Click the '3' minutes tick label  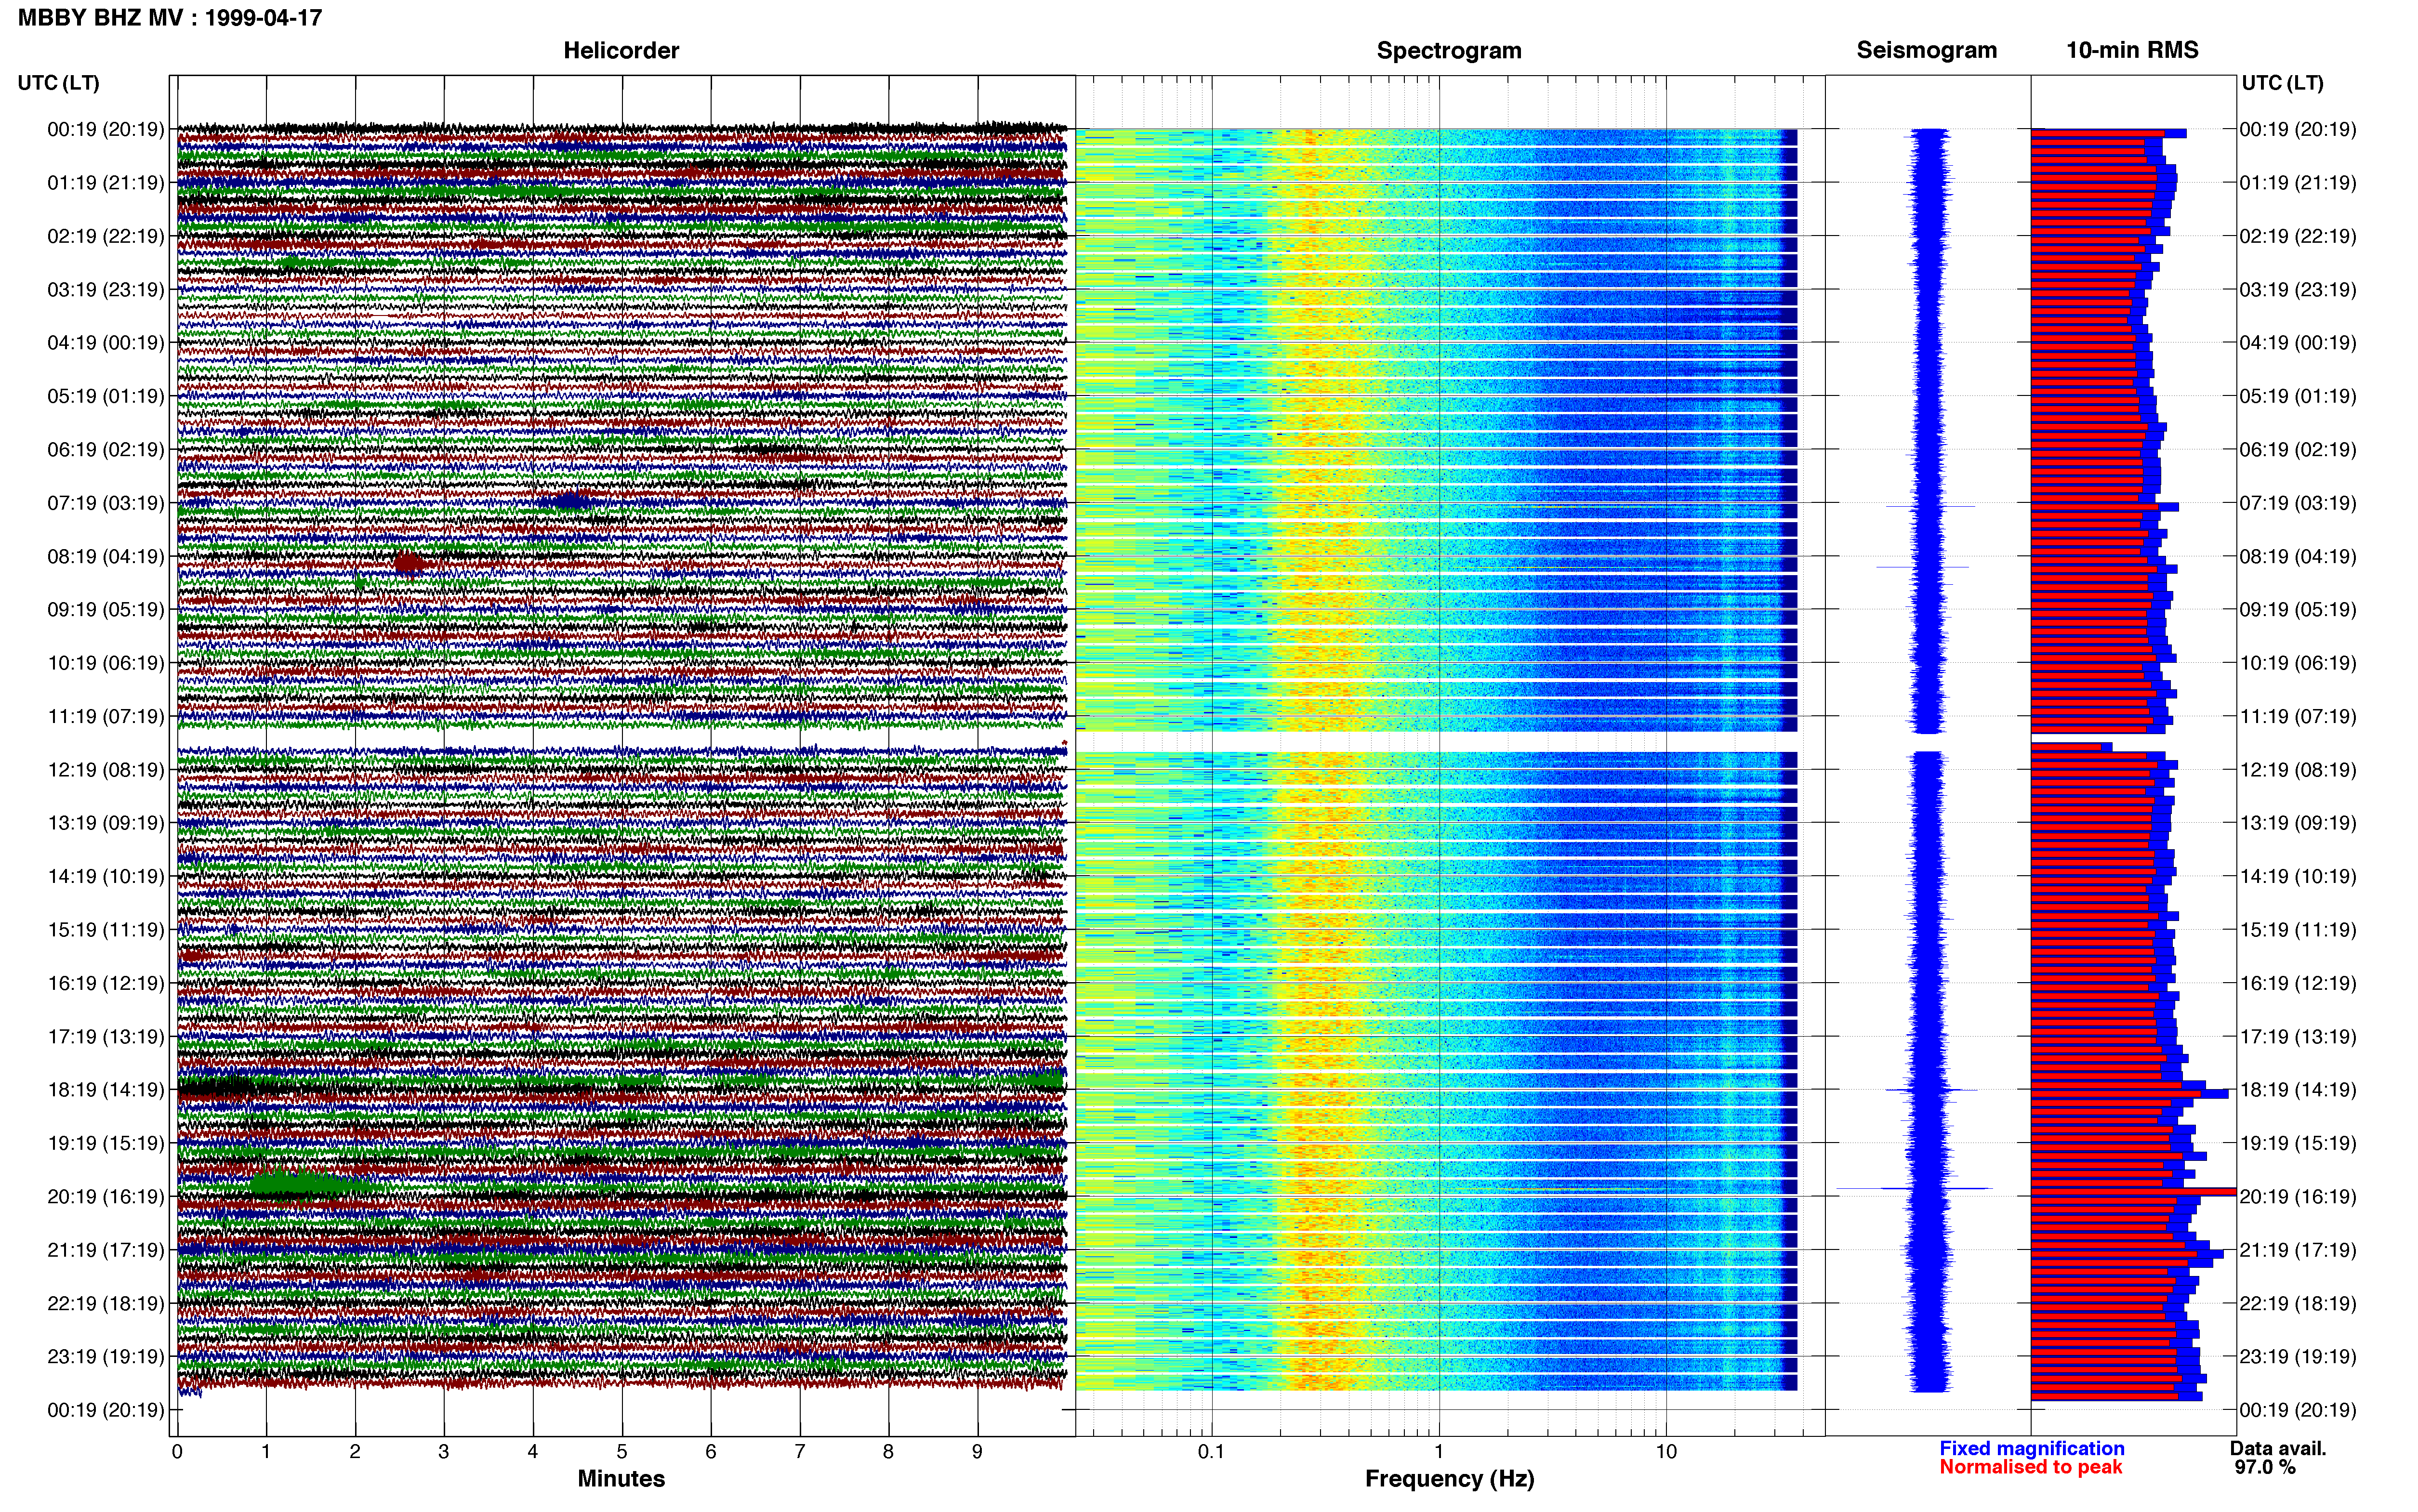pos(444,1451)
